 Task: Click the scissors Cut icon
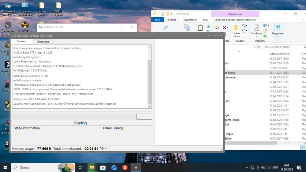coord(208,26)
